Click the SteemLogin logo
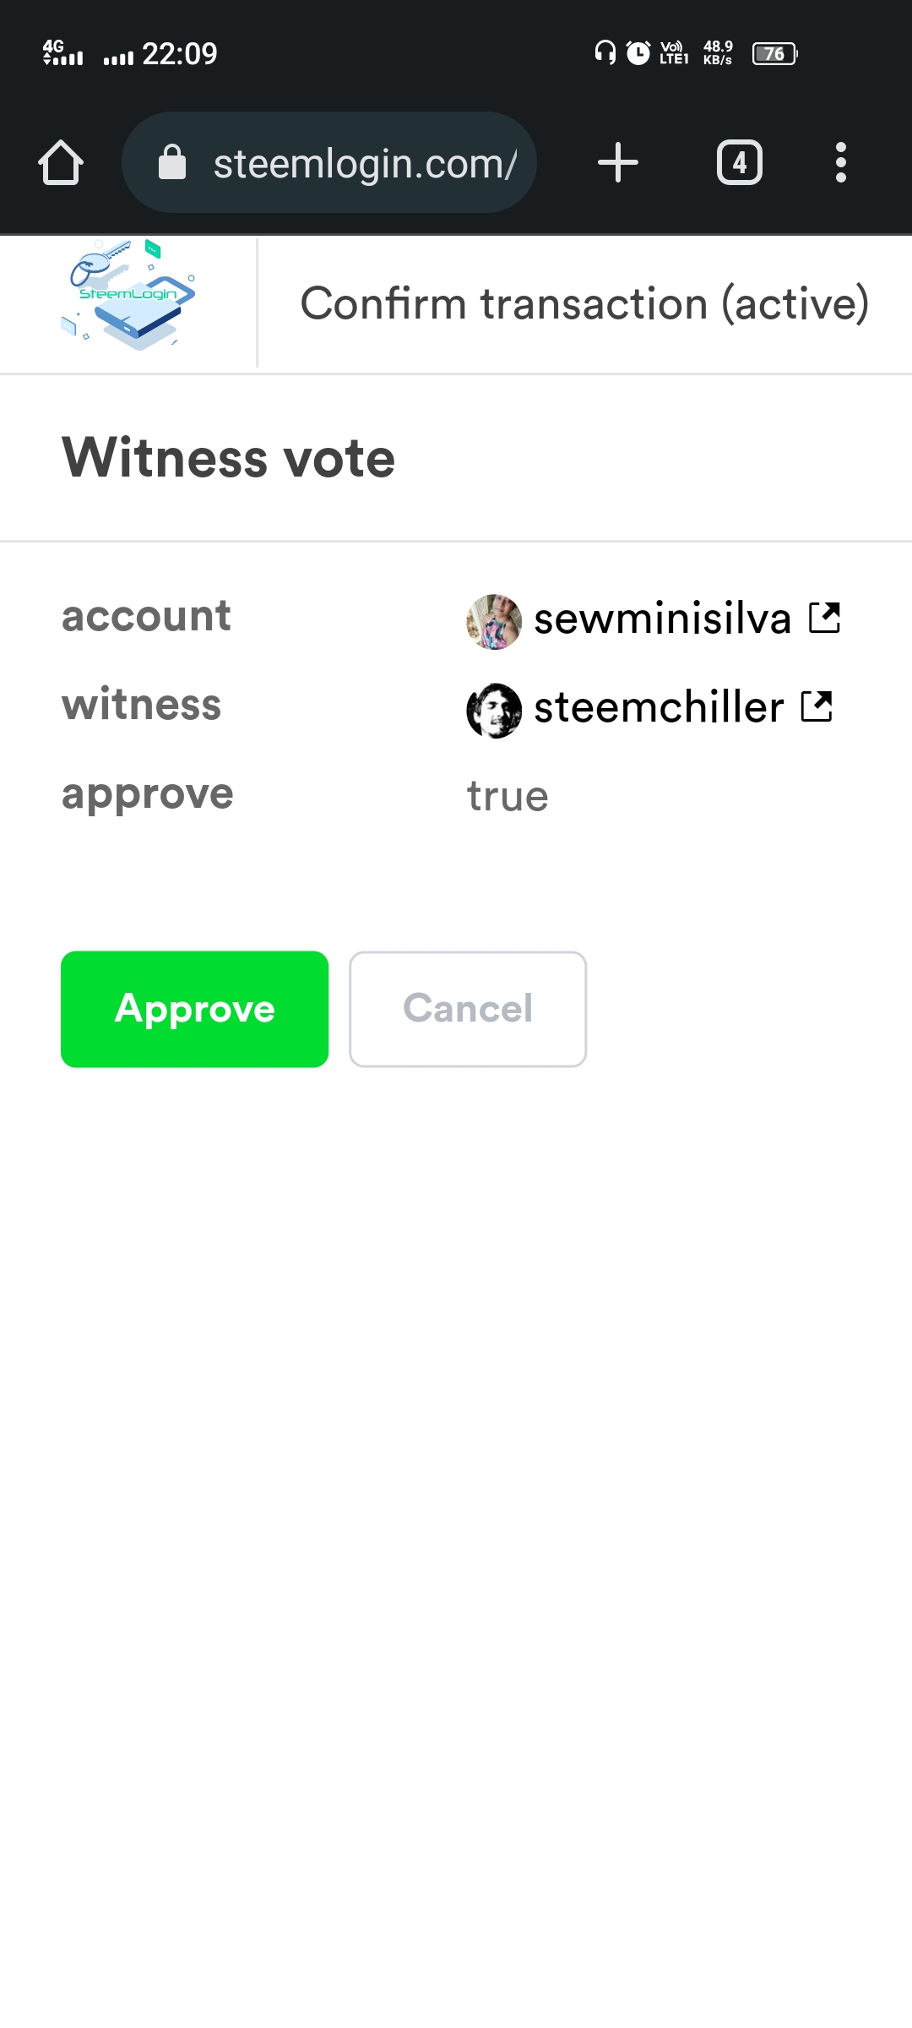 click(x=128, y=296)
